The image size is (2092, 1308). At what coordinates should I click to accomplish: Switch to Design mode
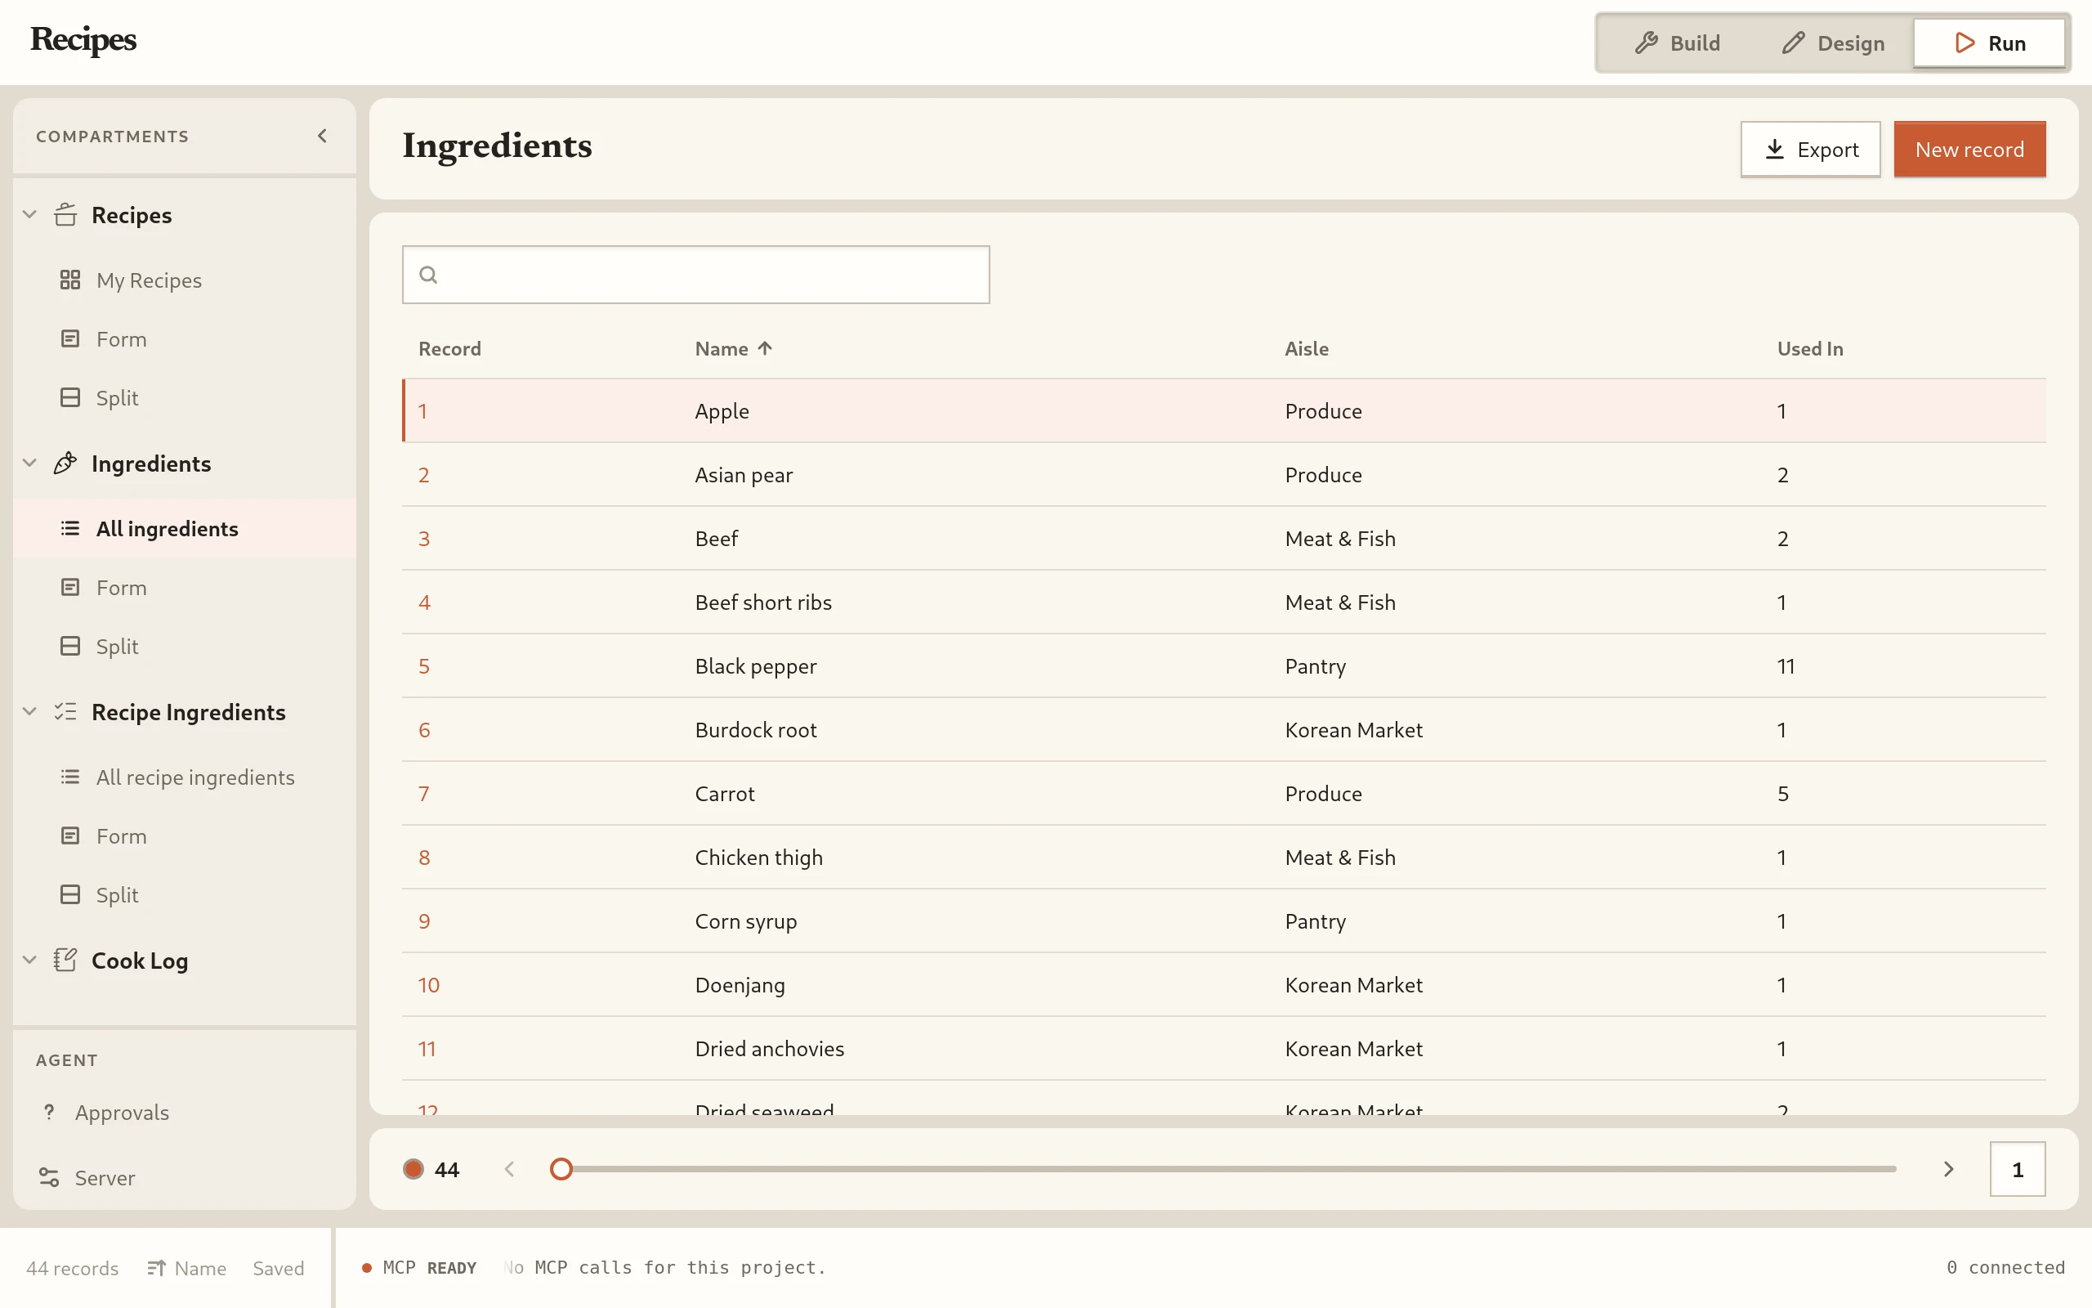1833,43
